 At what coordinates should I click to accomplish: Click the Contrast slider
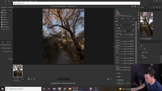point(125,44)
